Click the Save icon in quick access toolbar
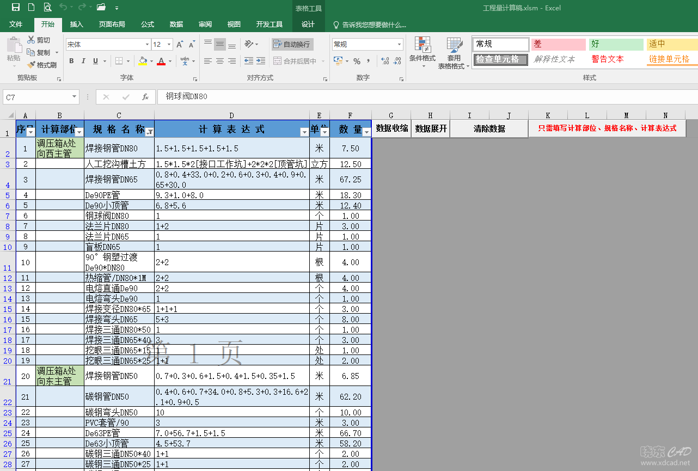 [15, 8]
